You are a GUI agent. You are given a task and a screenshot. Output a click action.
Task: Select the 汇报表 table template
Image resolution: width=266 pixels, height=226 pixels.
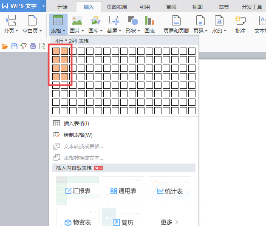[x=78, y=191]
